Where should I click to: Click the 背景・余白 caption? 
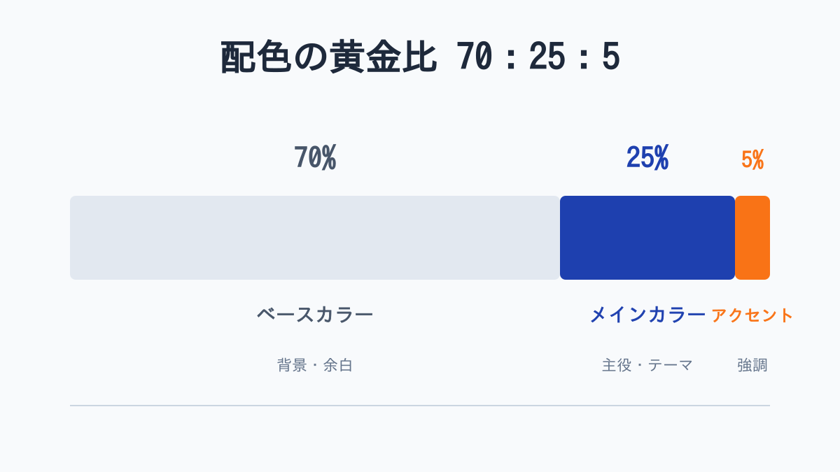(x=315, y=365)
